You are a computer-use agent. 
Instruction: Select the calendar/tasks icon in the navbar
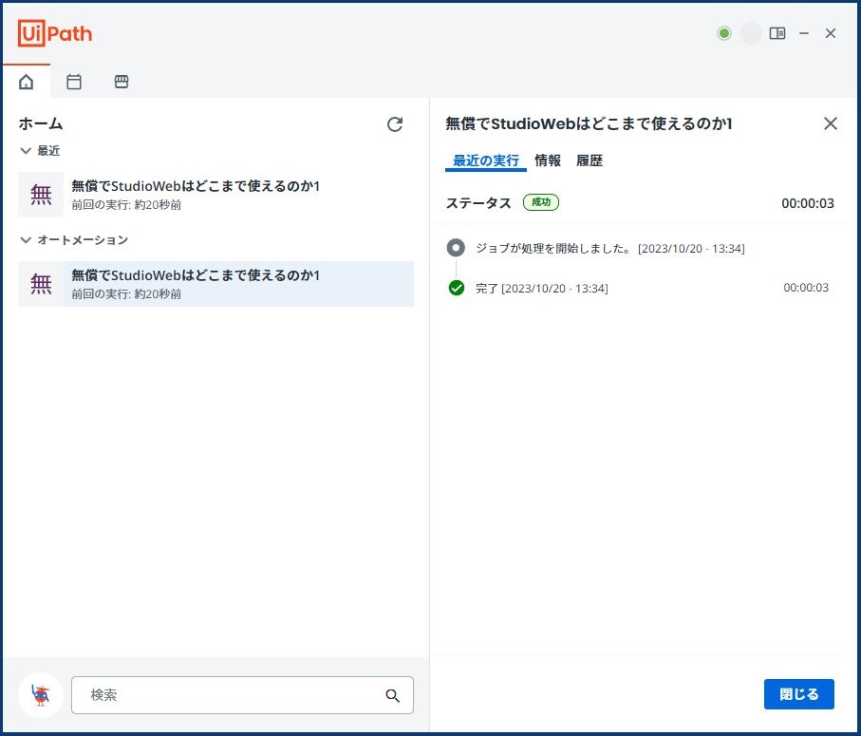coord(74,82)
